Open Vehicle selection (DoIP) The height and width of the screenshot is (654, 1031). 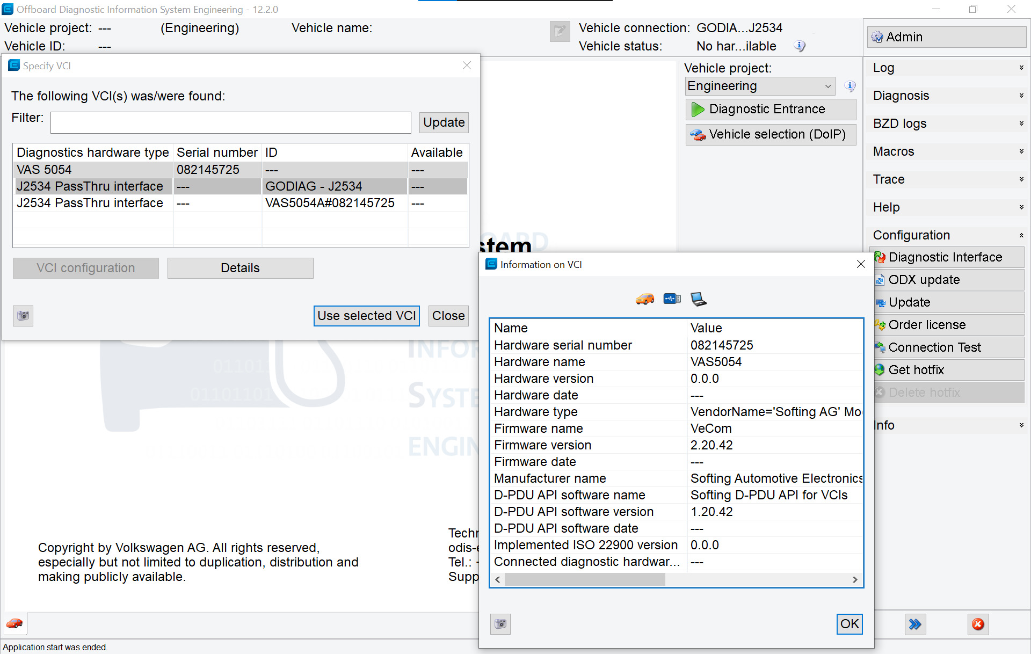(x=771, y=134)
